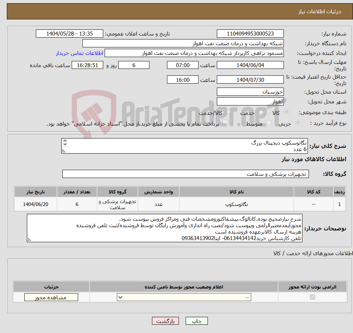Click the deadline time field 07:00
Image resolution: width=353 pixels, height=333 pixels.
click(182, 65)
